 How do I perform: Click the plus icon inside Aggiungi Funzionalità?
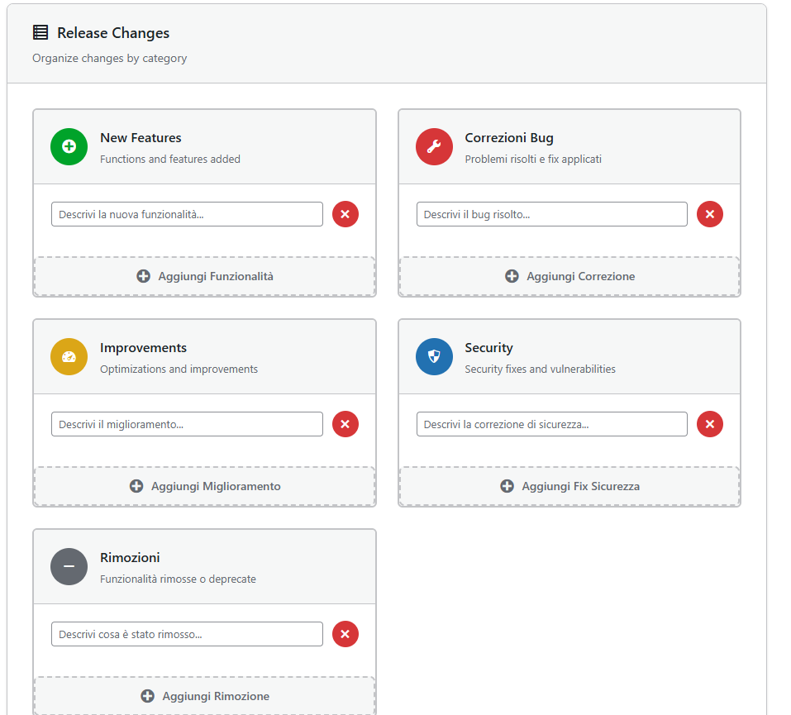click(x=142, y=276)
